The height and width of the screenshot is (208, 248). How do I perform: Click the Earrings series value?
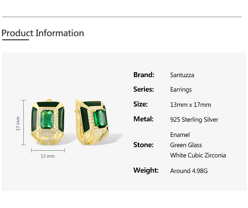click(x=181, y=90)
